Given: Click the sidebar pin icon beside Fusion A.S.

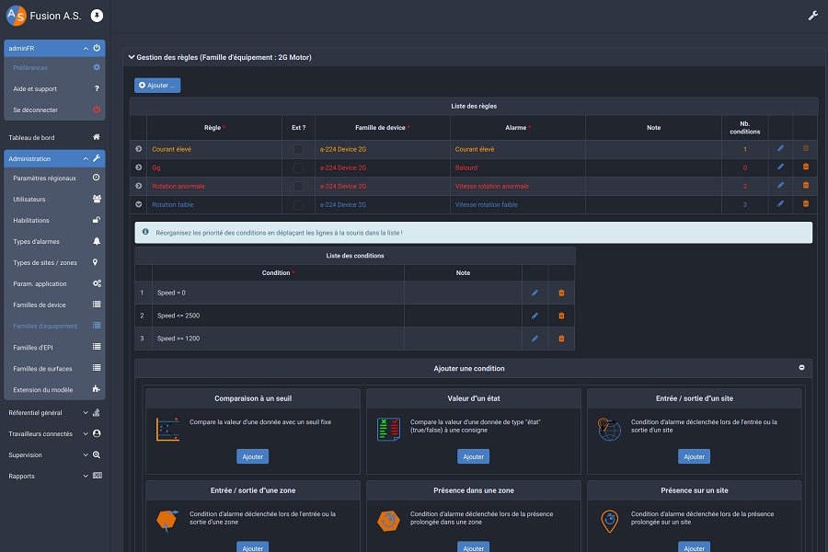Looking at the screenshot, I should tap(97, 16).
